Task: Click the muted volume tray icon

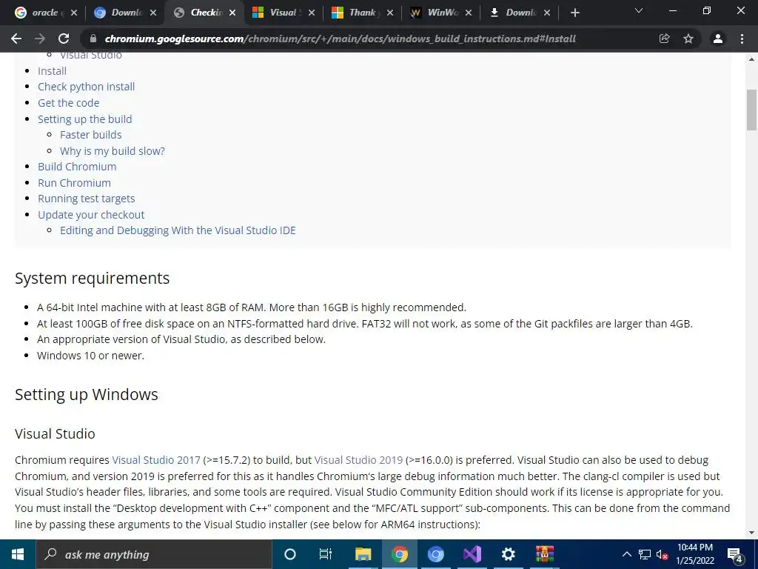Action: pos(662,554)
